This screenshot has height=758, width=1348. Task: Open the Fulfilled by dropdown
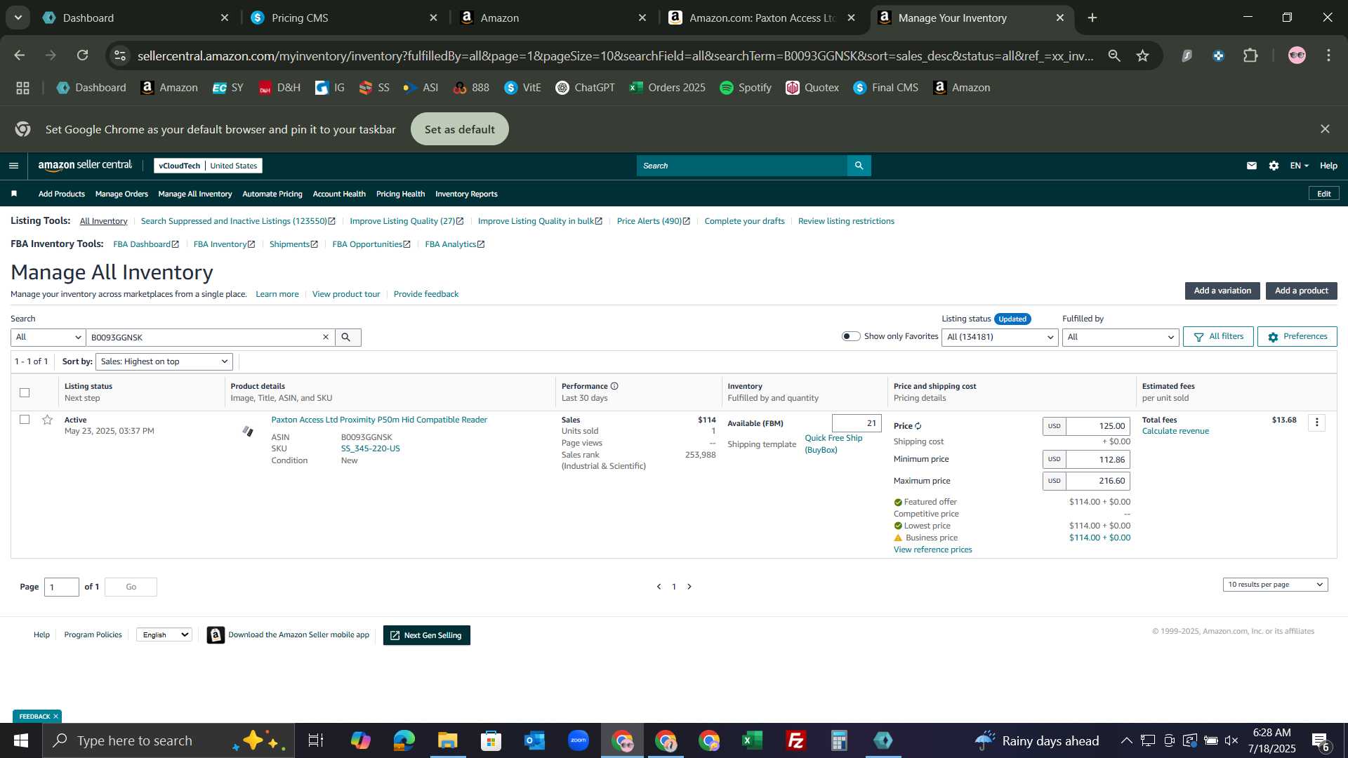[x=1121, y=338]
